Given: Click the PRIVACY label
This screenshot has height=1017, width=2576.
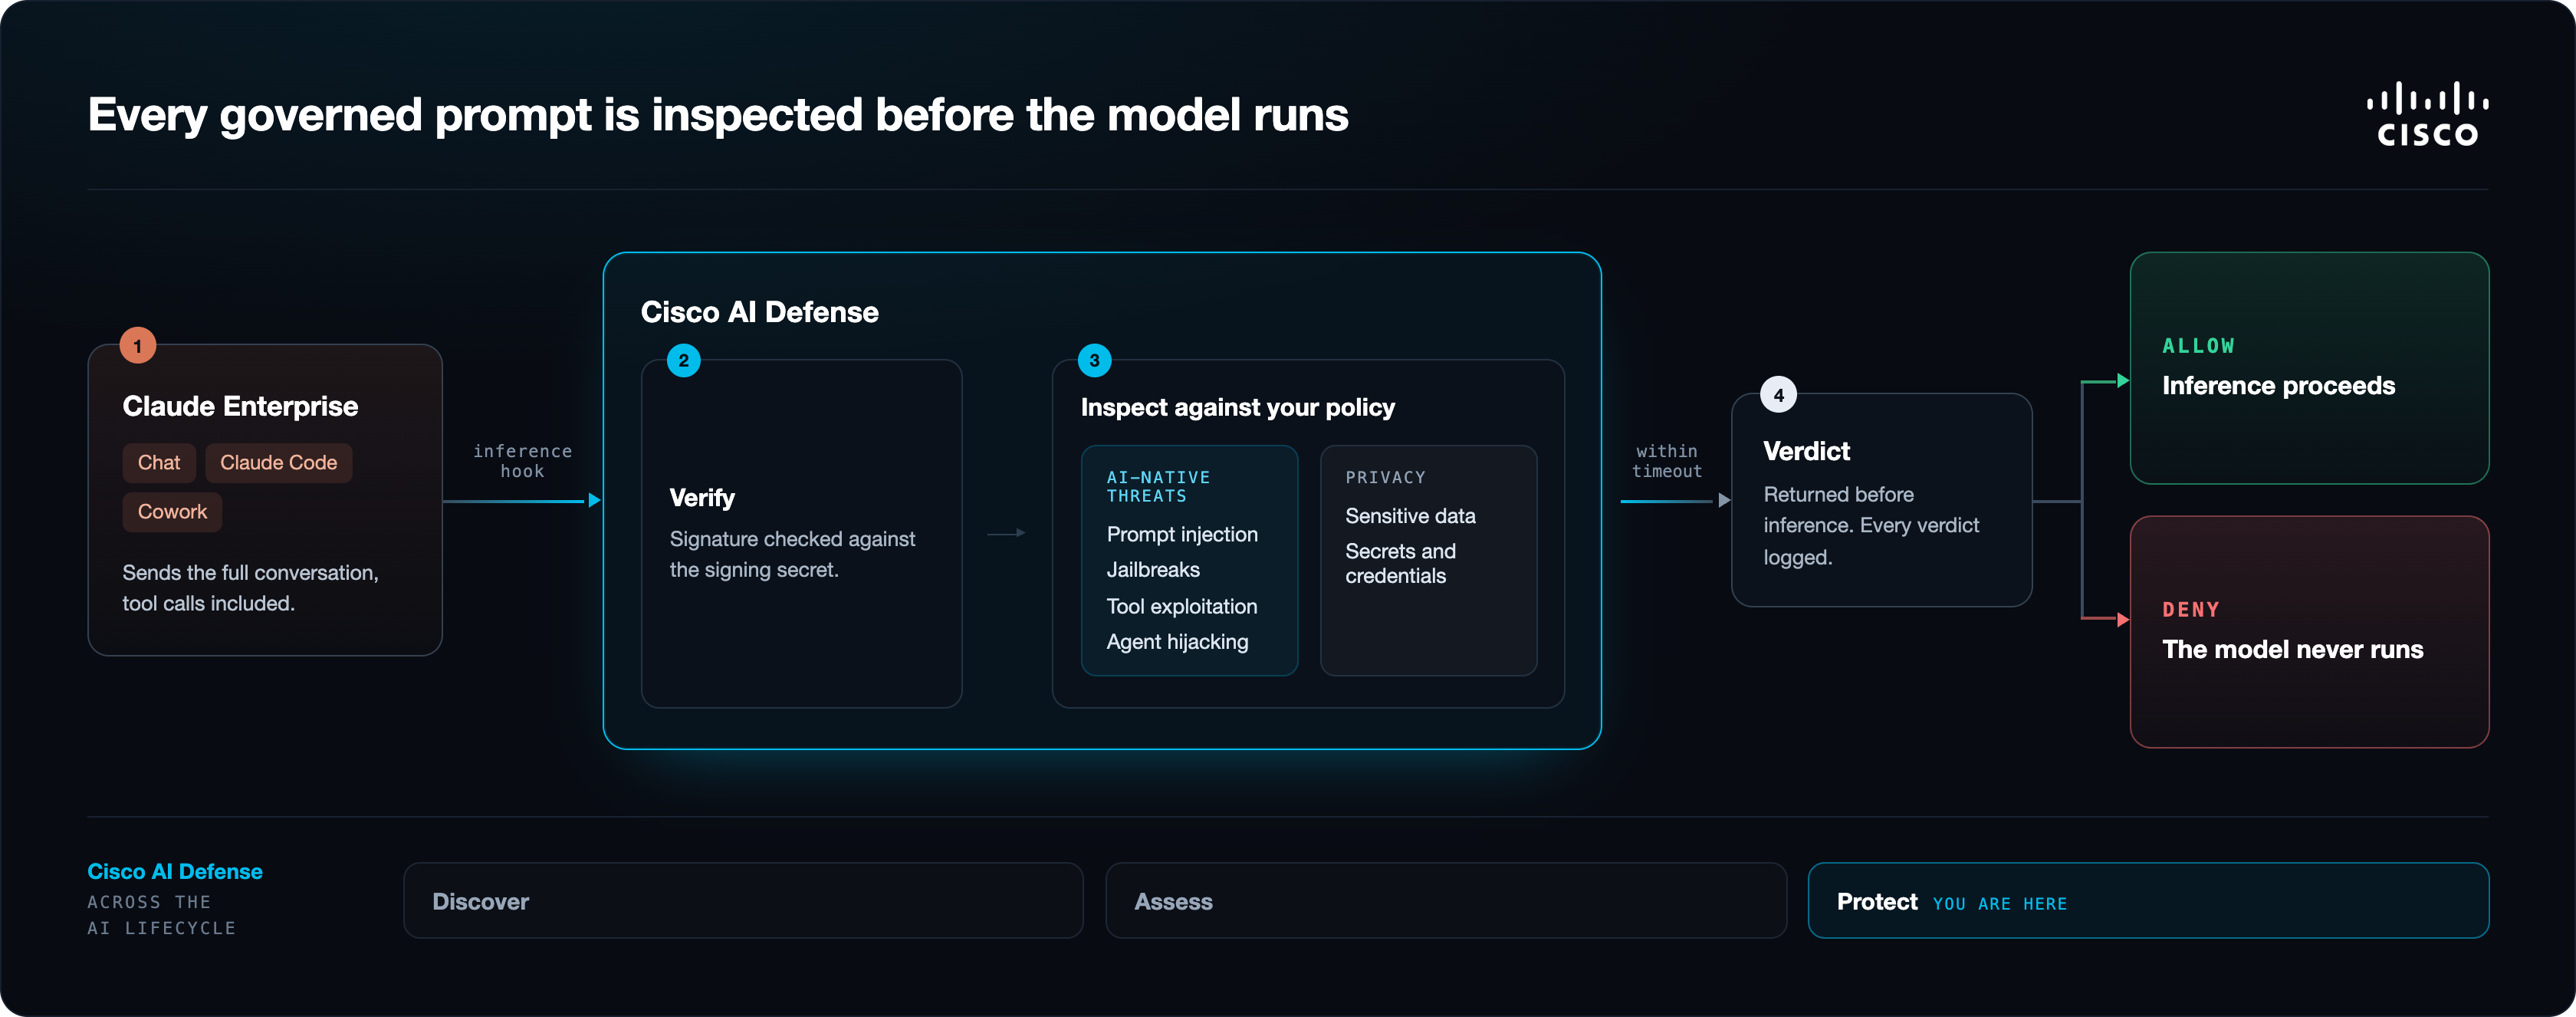Looking at the screenshot, I should 1385,478.
